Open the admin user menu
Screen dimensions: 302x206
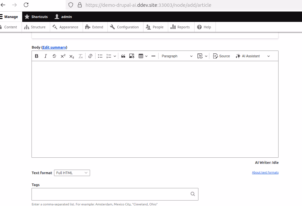(63, 17)
